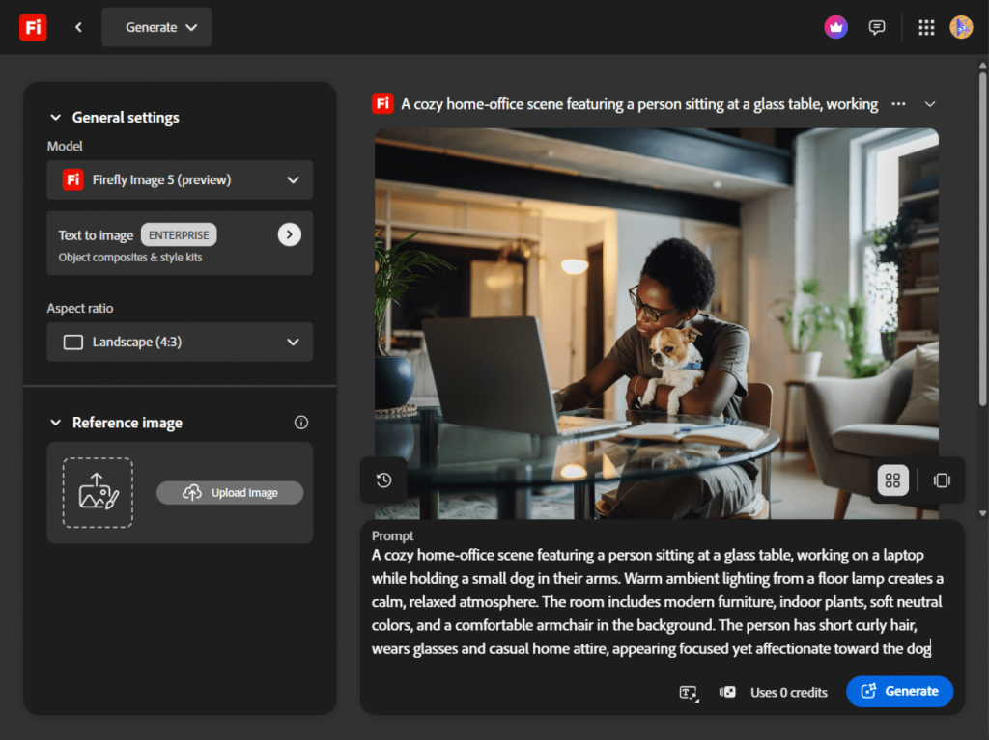Image resolution: width=989 pixels, height=740 pixels.
Task: Click the premium crown icon
Action: (835, 27)
